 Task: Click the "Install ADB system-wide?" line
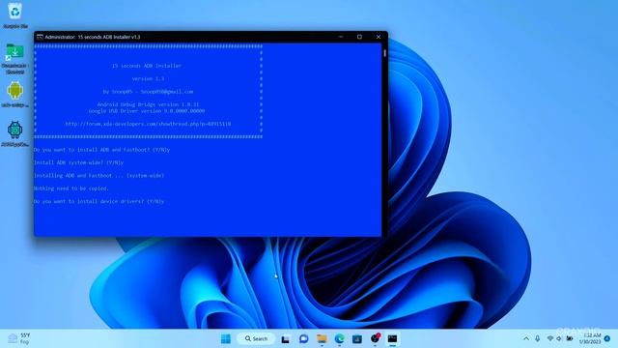click(x=79, y=162)
